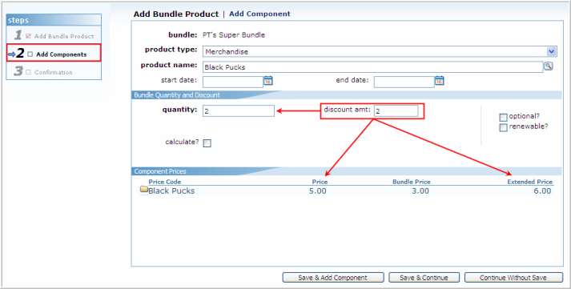Click the Bundle Price column header
571x289 pixels.
pyautogui.click(x=411, y=182)
